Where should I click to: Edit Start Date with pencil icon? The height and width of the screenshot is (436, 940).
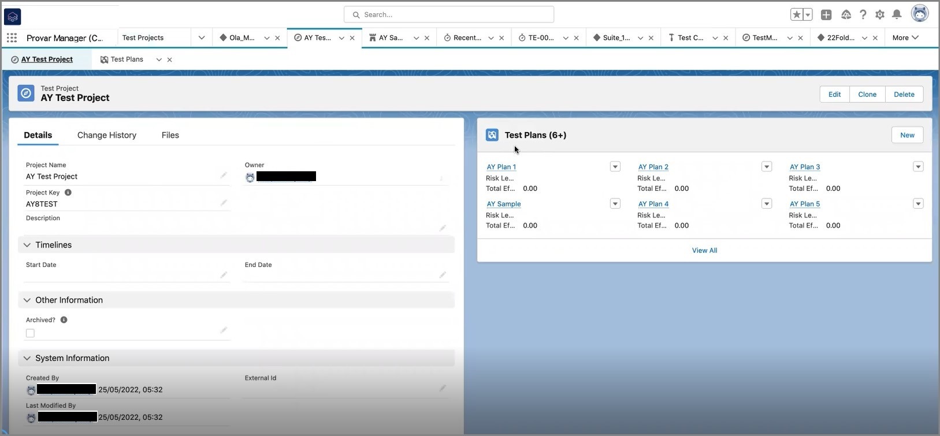pos(224,275)
